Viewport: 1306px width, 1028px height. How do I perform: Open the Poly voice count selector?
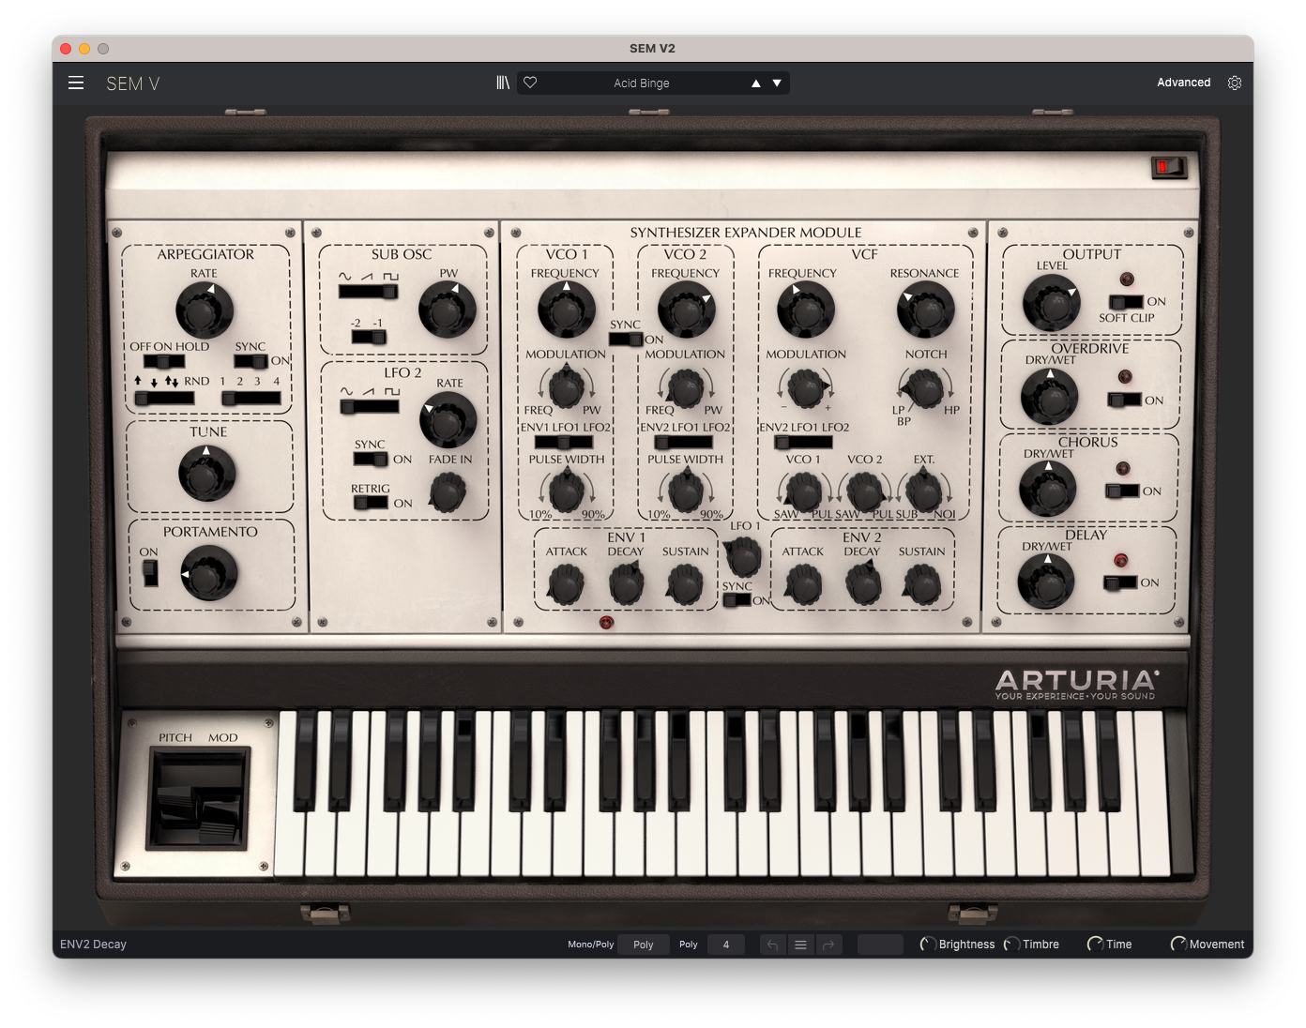pyautogui.click(x=726, y=945)
